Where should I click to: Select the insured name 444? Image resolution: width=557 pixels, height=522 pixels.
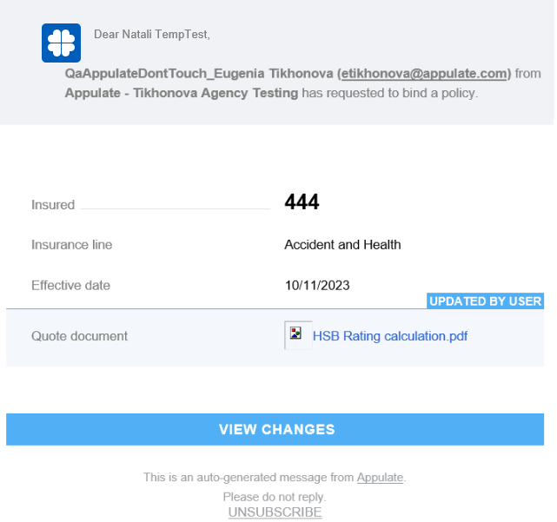click(302, 203)
